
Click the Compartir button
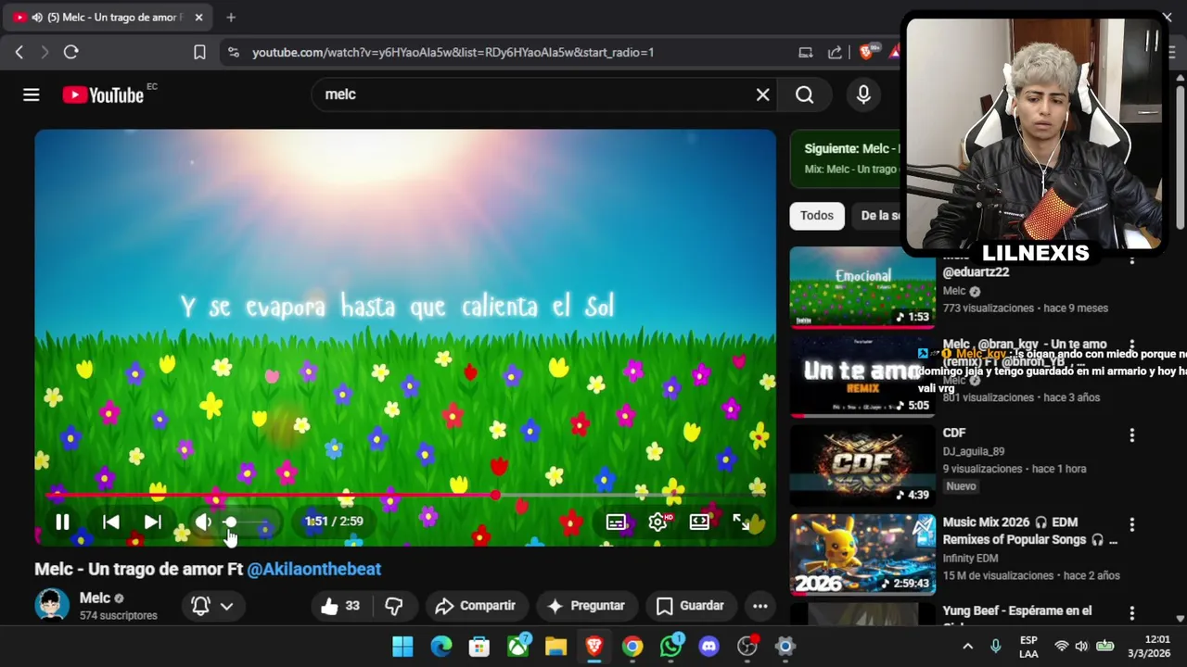[x=475, y=606]
